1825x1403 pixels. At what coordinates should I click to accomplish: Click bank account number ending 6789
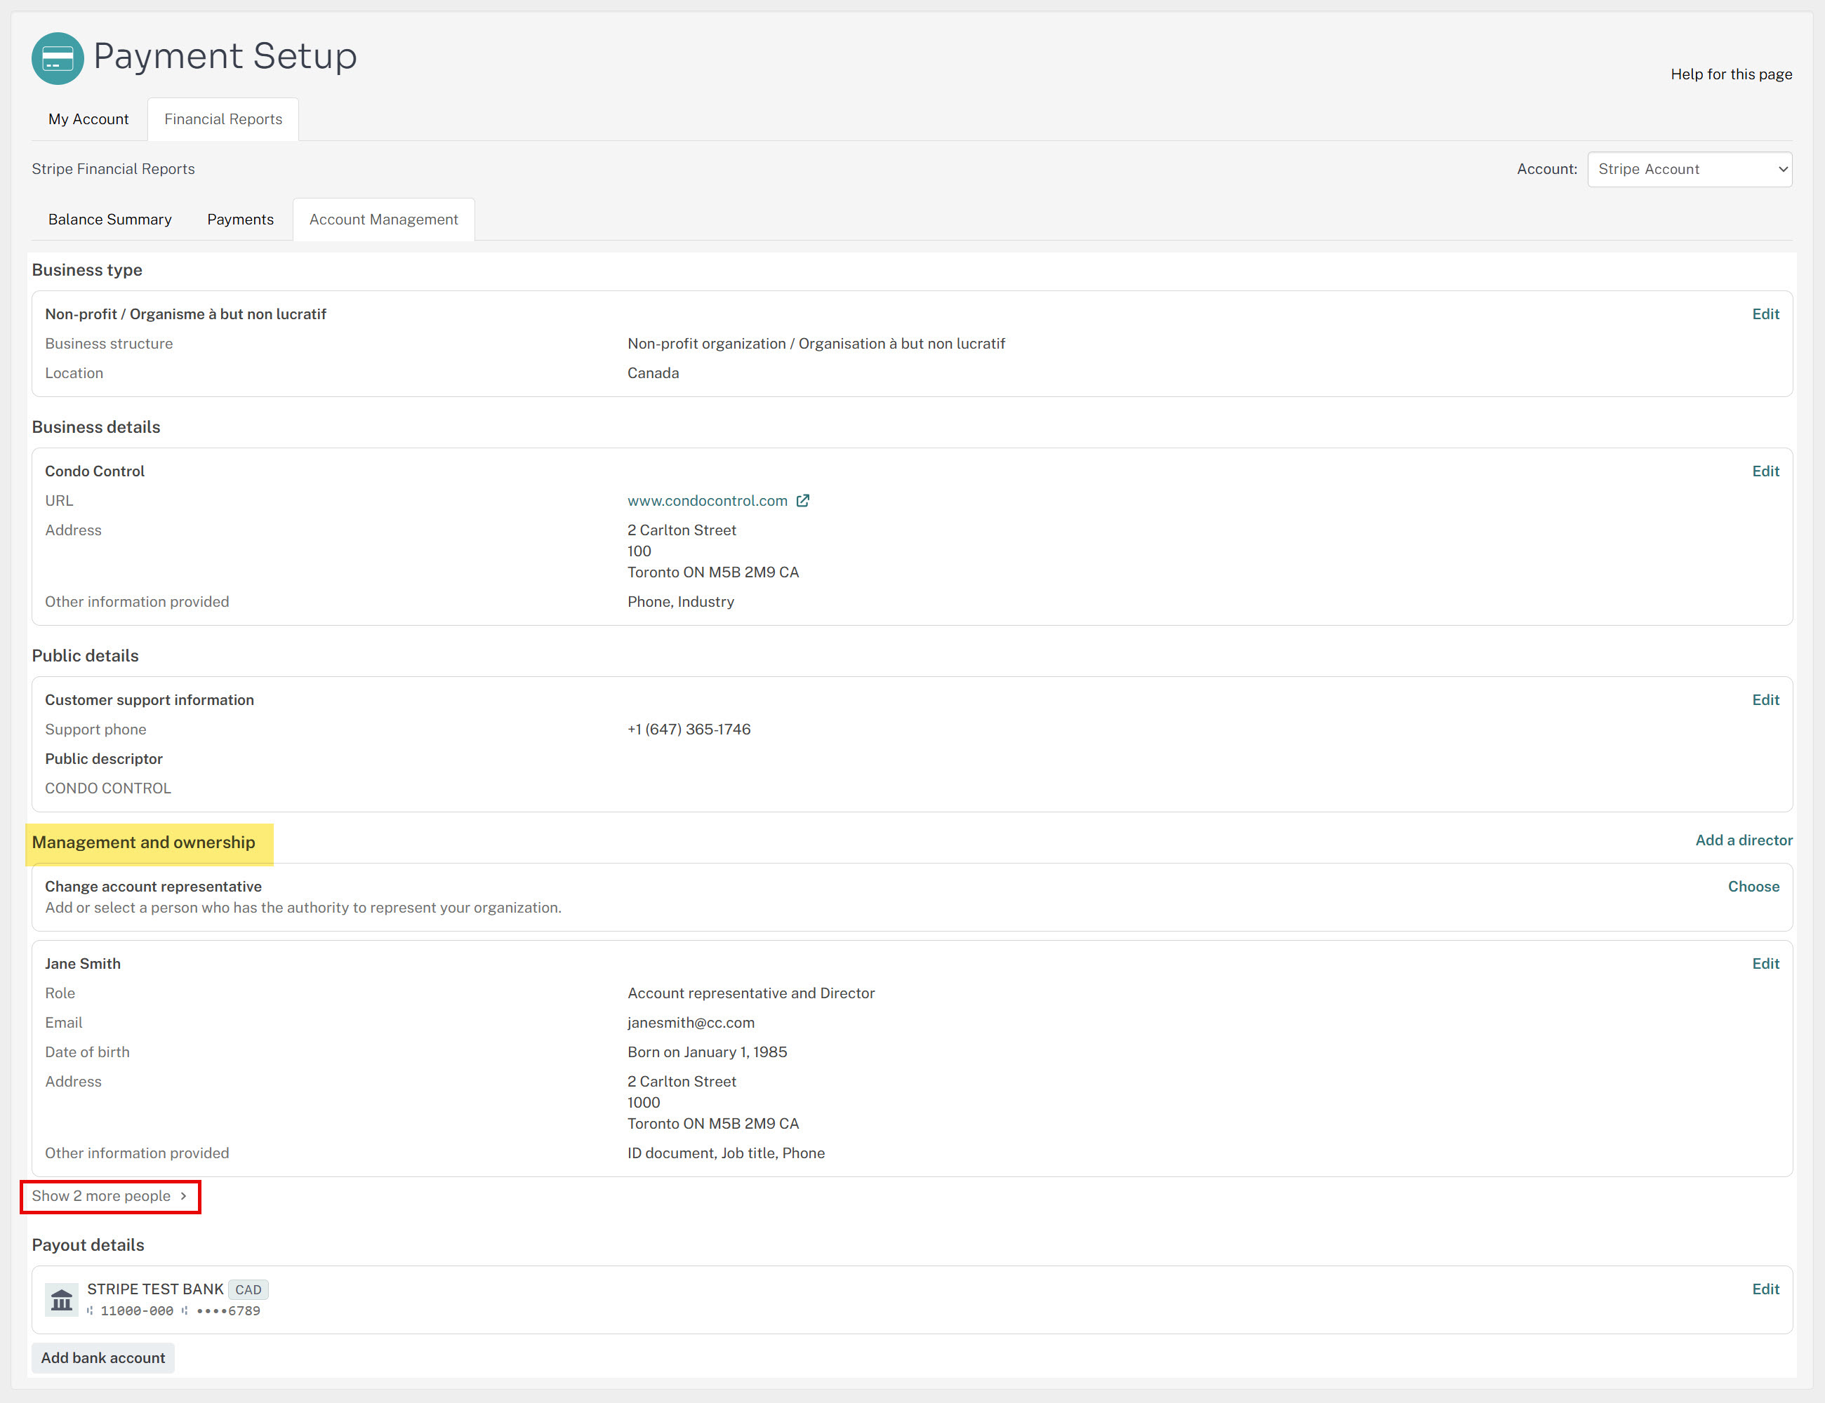point(228,1311)
